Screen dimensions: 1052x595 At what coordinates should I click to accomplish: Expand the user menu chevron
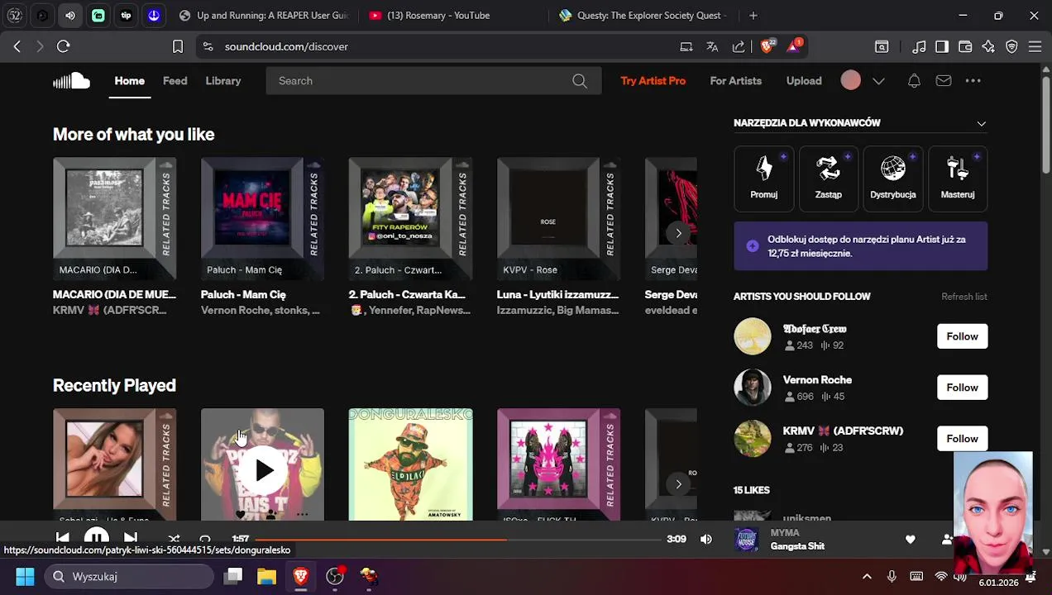click(878, 81)
